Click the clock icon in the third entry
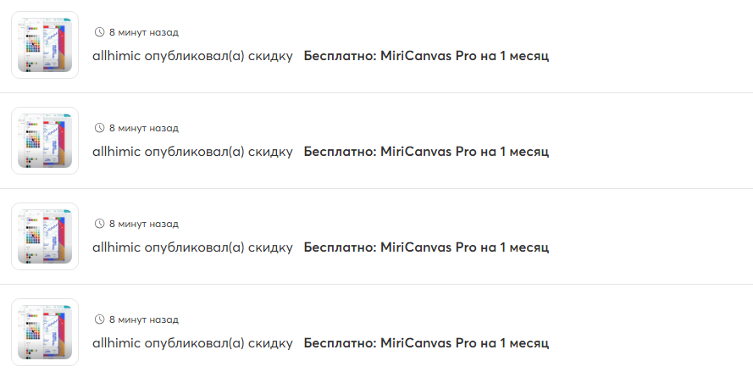 tap(99, 224)
